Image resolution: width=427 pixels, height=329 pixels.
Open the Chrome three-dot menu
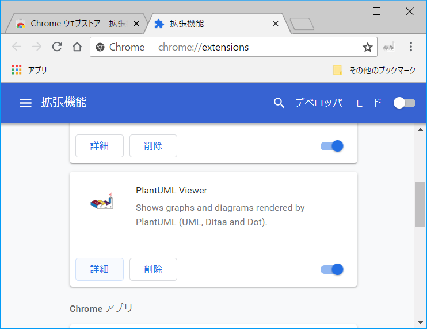[x=411, y=47]
